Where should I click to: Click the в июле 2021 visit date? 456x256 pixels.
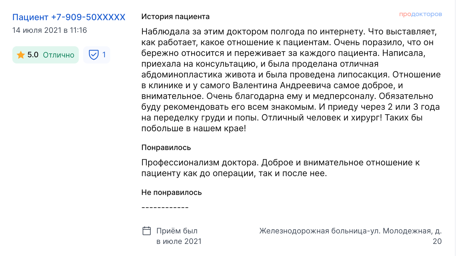click(179, 241)
